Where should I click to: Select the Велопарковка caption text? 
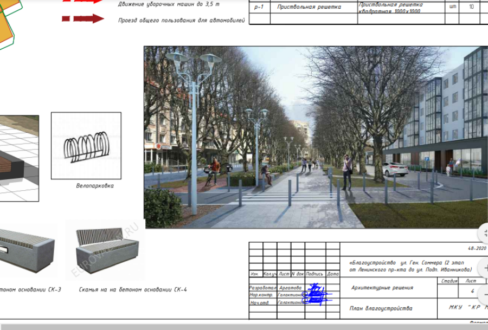[x=95, y=186]
